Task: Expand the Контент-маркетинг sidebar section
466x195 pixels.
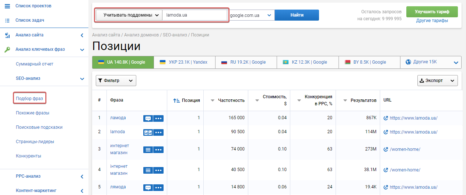Action: [x=82, y=191]
